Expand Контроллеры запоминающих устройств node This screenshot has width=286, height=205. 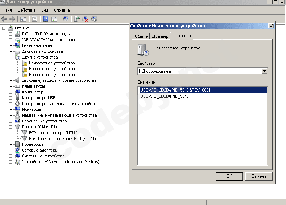[x=11, y=104]
